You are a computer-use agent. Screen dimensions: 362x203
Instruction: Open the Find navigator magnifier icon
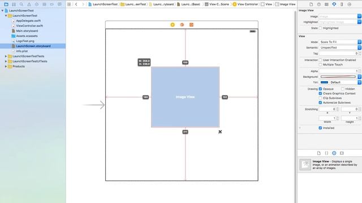(21, 4)
